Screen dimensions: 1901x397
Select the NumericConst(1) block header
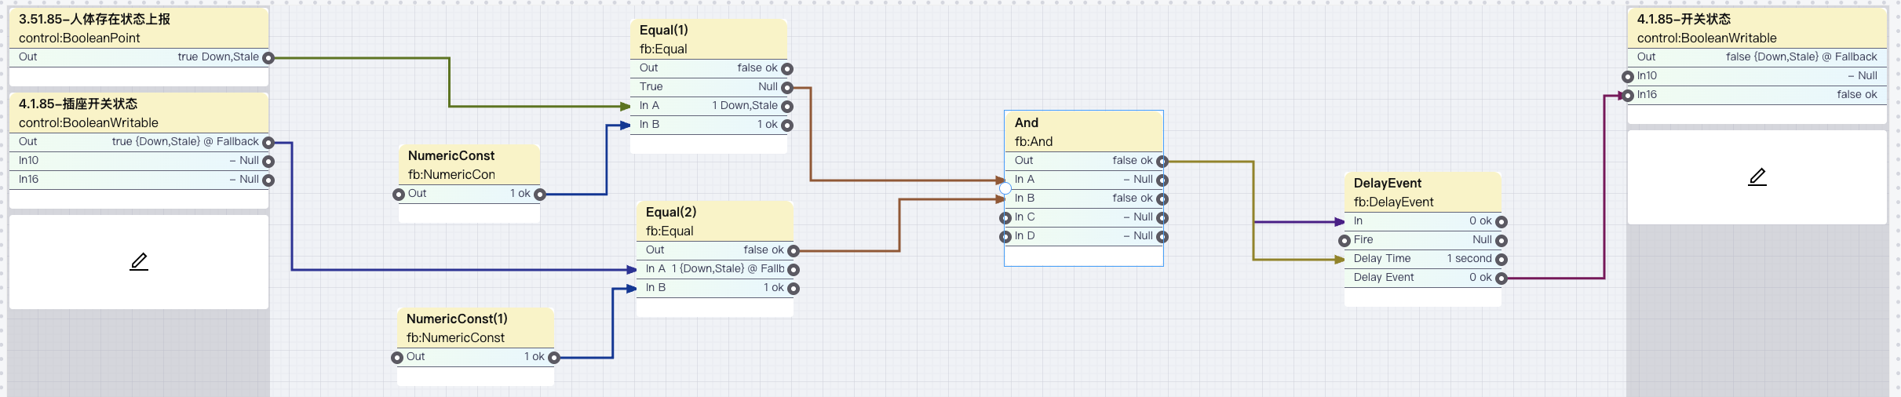pos(475,328)
